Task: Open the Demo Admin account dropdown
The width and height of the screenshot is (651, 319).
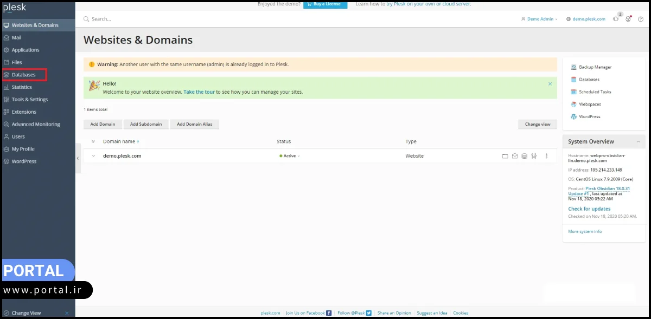Action: coord(539,19)
